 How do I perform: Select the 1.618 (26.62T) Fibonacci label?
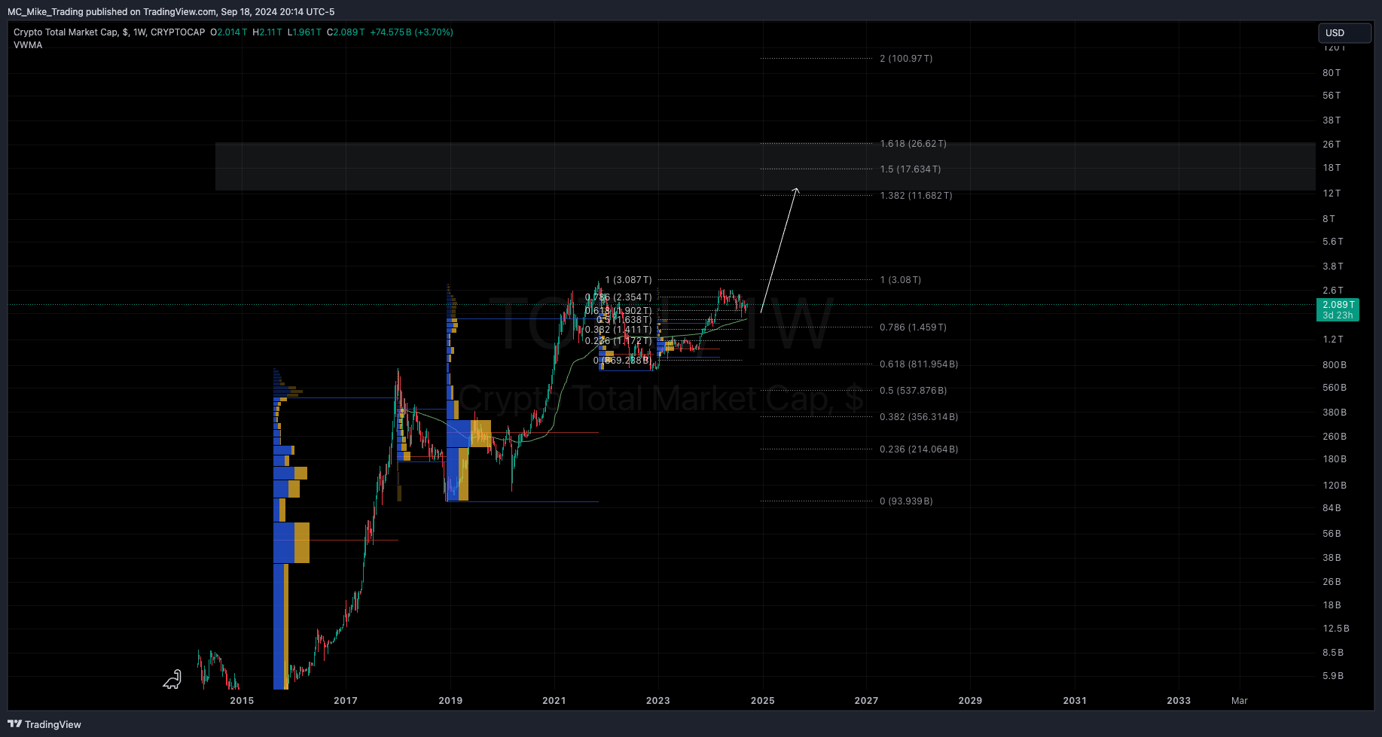pos(913,144)
